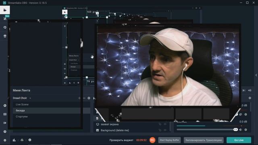Hide the захват экрана source
258x145 pixels.
tap(165, 124)
